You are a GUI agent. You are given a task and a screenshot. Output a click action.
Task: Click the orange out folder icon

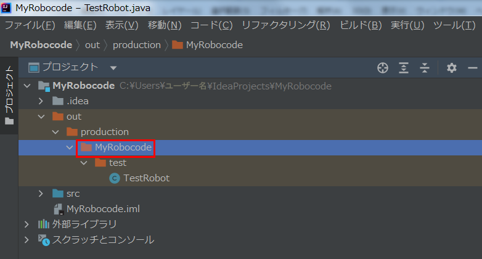58,117
